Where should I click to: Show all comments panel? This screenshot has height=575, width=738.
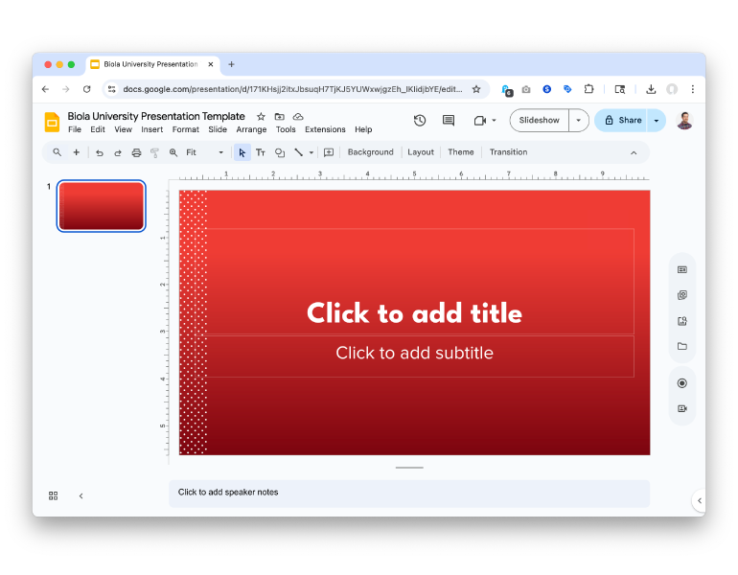coord(449,121)
